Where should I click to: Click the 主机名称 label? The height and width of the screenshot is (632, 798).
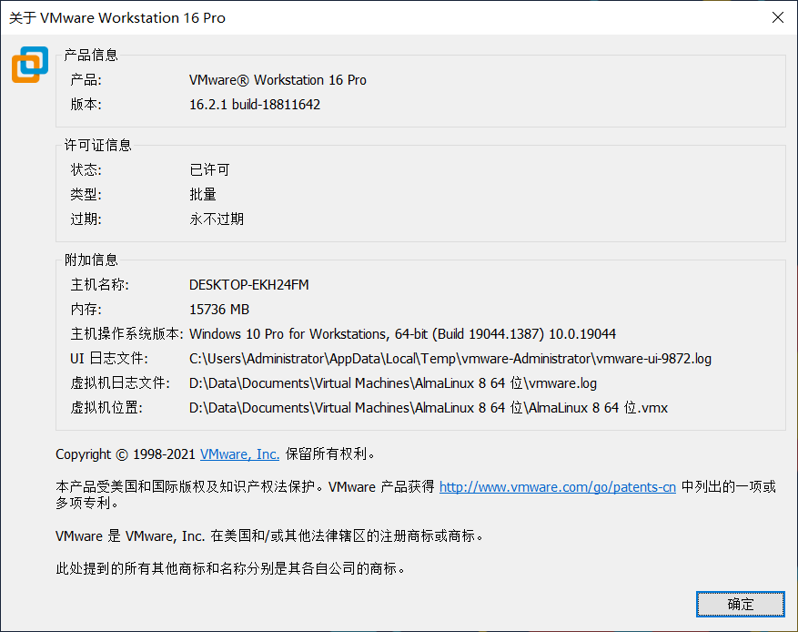[x=100, y=284]
